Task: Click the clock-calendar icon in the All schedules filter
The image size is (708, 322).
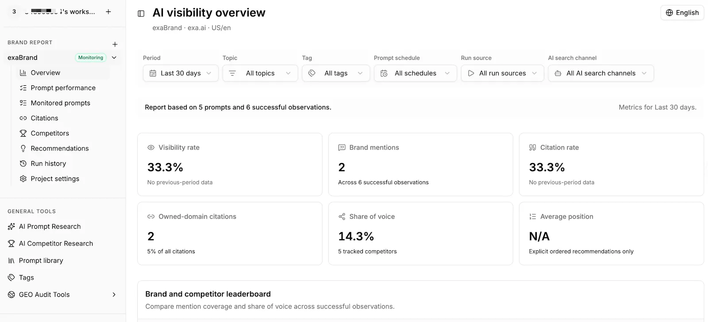Action: click(384, 73)
